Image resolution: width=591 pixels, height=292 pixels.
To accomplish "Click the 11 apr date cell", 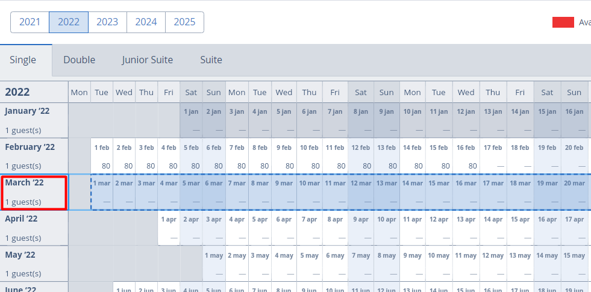I will 412,228.
